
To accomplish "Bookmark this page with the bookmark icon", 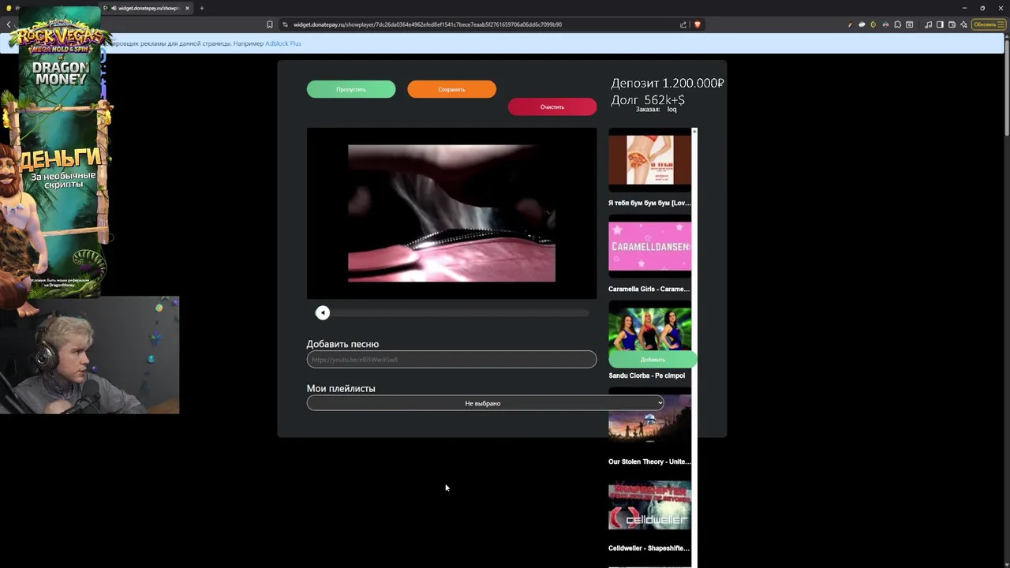I will [270, 24].
